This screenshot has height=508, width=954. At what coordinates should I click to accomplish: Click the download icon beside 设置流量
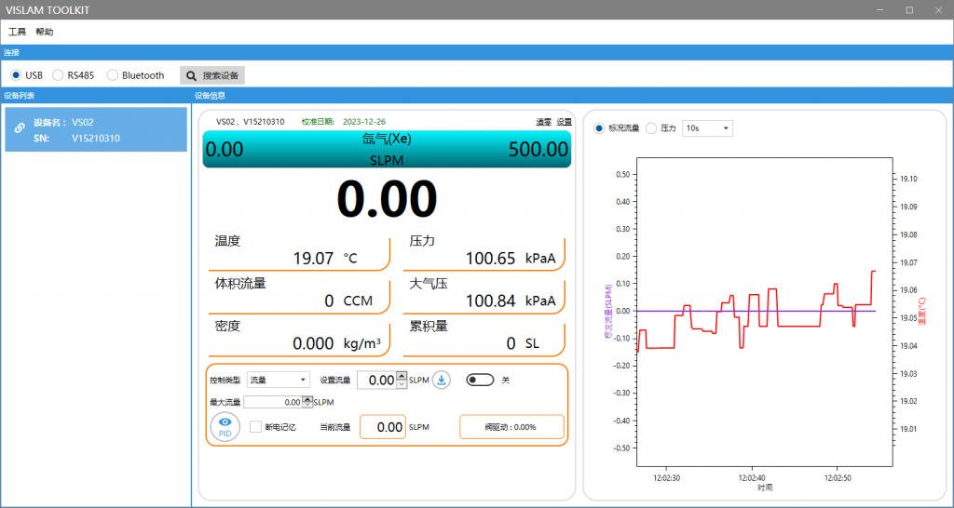(x=442, y=380)
